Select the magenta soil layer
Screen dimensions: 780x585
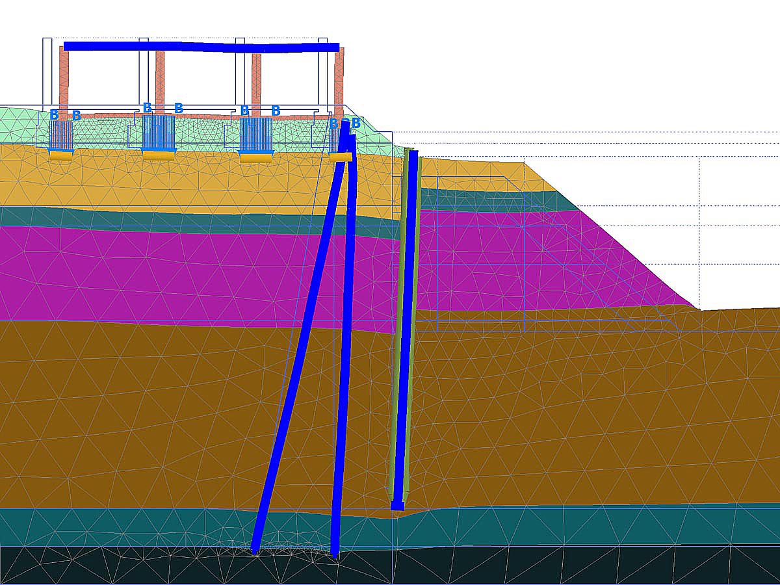[162, 273]
